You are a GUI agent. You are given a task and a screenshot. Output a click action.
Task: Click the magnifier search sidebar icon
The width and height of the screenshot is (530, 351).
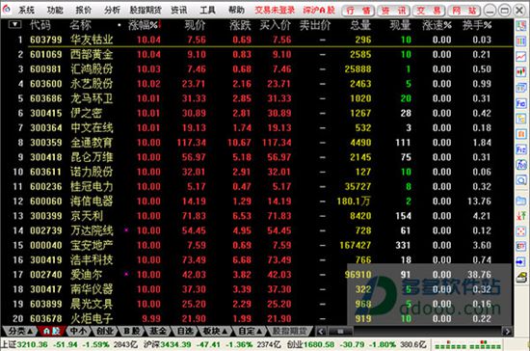click(x=521, y=180)
